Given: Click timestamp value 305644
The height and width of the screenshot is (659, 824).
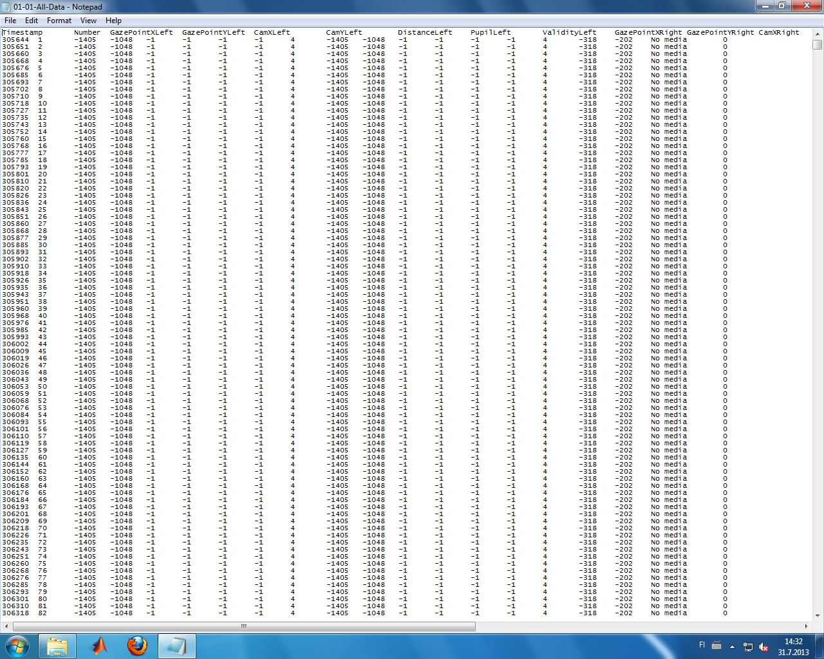Looking at the screenshot, I should tap(15, 40).
